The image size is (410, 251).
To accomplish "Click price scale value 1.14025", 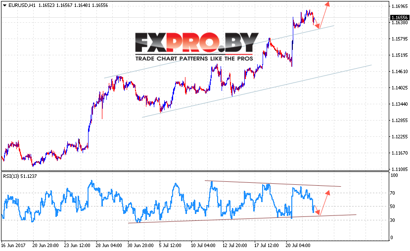I will [400, 88].
